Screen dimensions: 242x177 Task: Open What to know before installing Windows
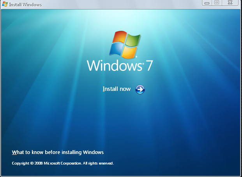pos(58,152)
